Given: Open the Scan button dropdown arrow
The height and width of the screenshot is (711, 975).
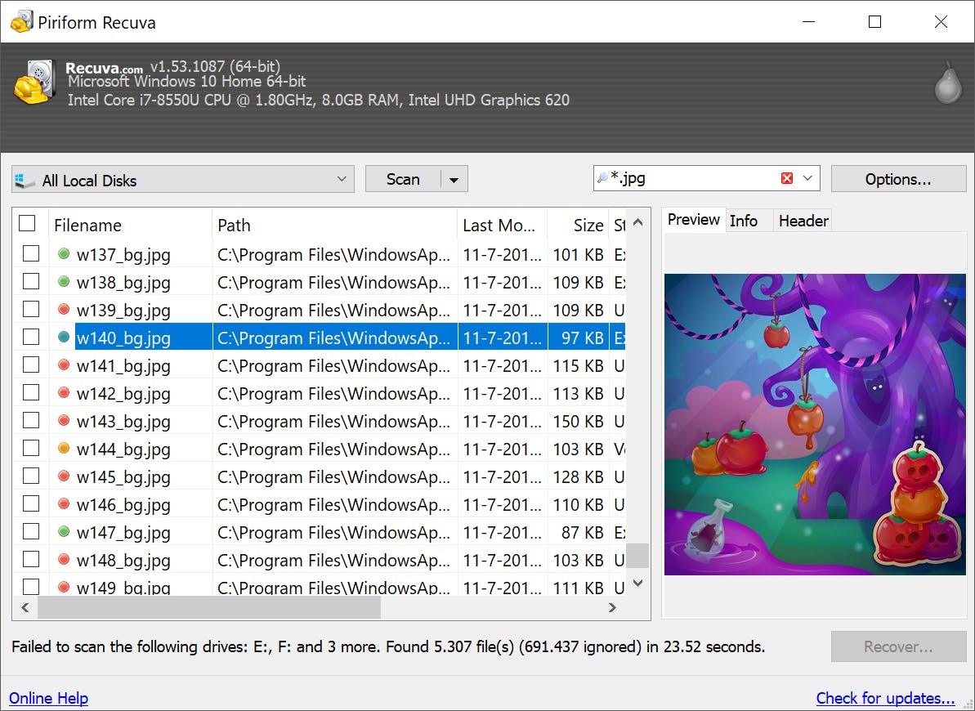Looking at the screenshot, I should [x=454, y=180].
